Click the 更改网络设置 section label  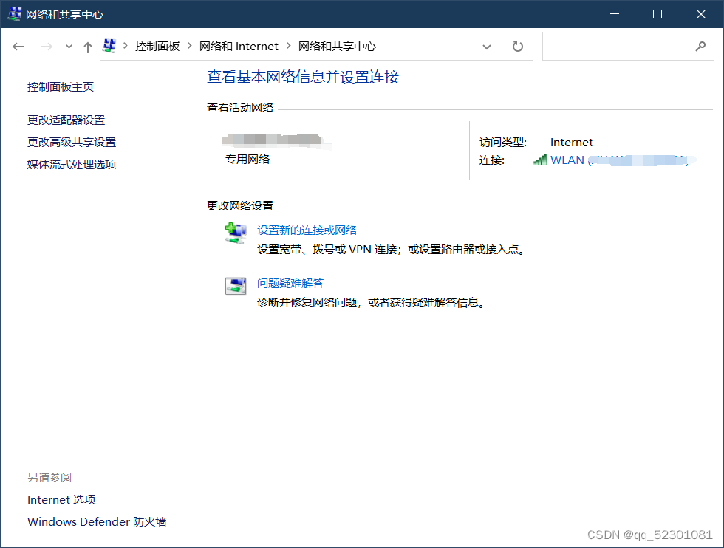click(x=240, y=206)
